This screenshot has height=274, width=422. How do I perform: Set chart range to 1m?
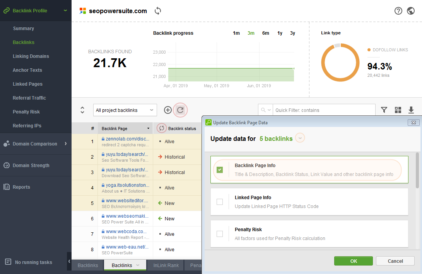click(x=236, y=33)
